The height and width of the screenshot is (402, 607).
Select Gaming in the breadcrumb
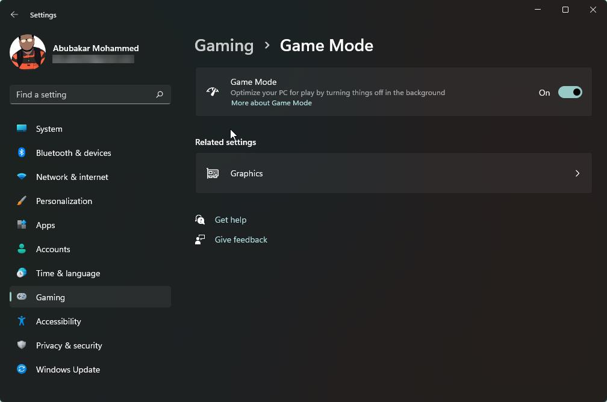[223, 45]
